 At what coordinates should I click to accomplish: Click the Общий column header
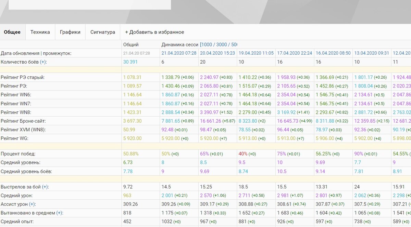[x=131, y=44]
